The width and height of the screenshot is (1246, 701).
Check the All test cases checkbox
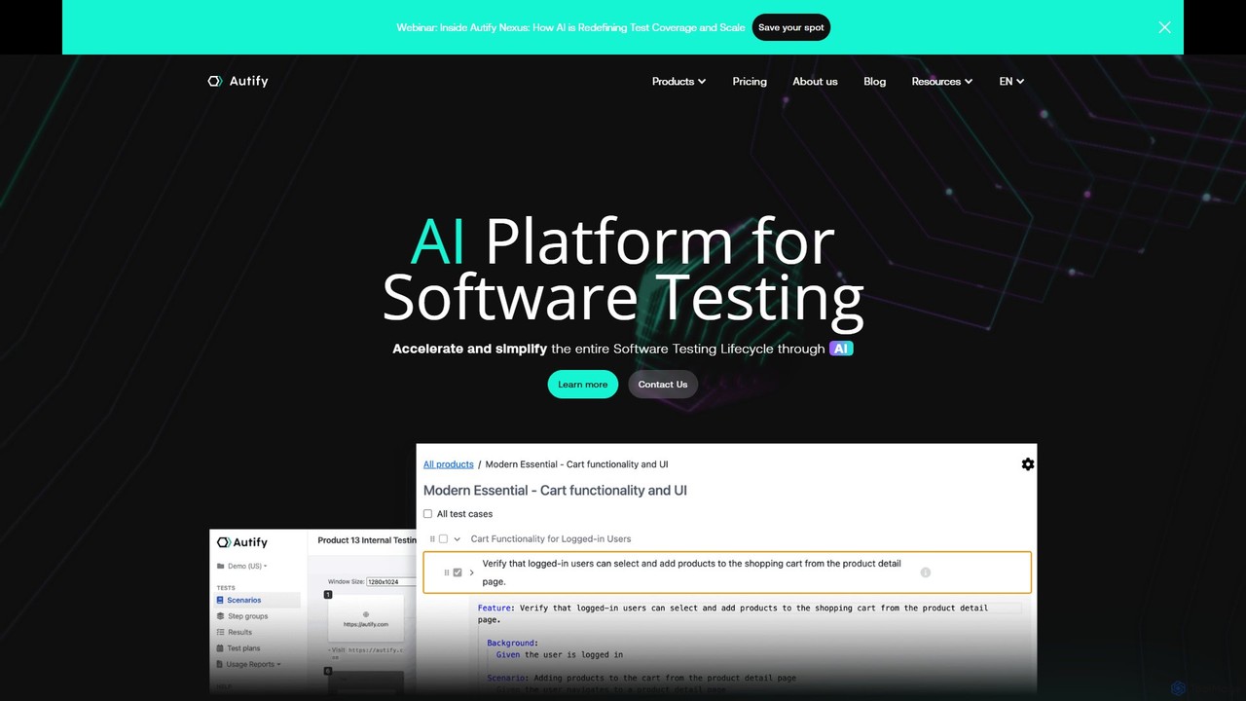point(427,514)
